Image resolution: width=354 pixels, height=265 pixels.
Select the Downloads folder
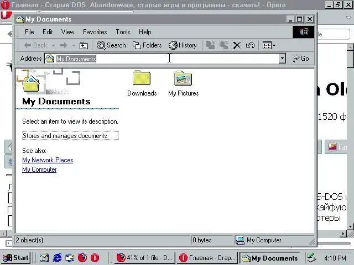(x=142, y=83)
